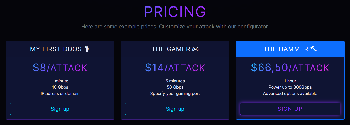350x125 pixels.
Task: Click the hammer icon in the blue header
Action: tap(313, 49)
